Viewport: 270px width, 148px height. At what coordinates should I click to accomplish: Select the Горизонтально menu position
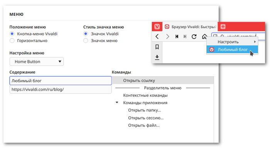click(12, 40)
